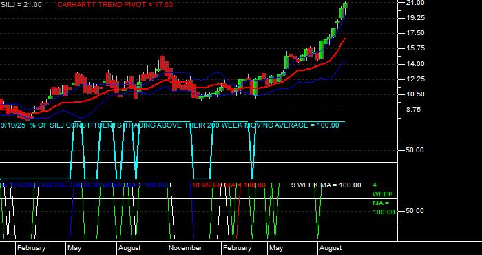Select the 19.25 price axis label
Image resolution: width=482 pixels, height=255 pixels.
(x=415, y=18)
